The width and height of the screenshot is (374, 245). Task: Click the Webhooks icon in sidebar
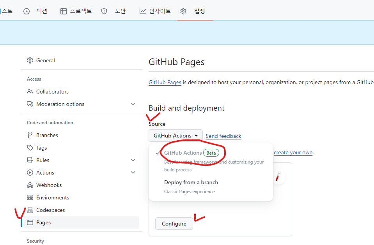30,185
